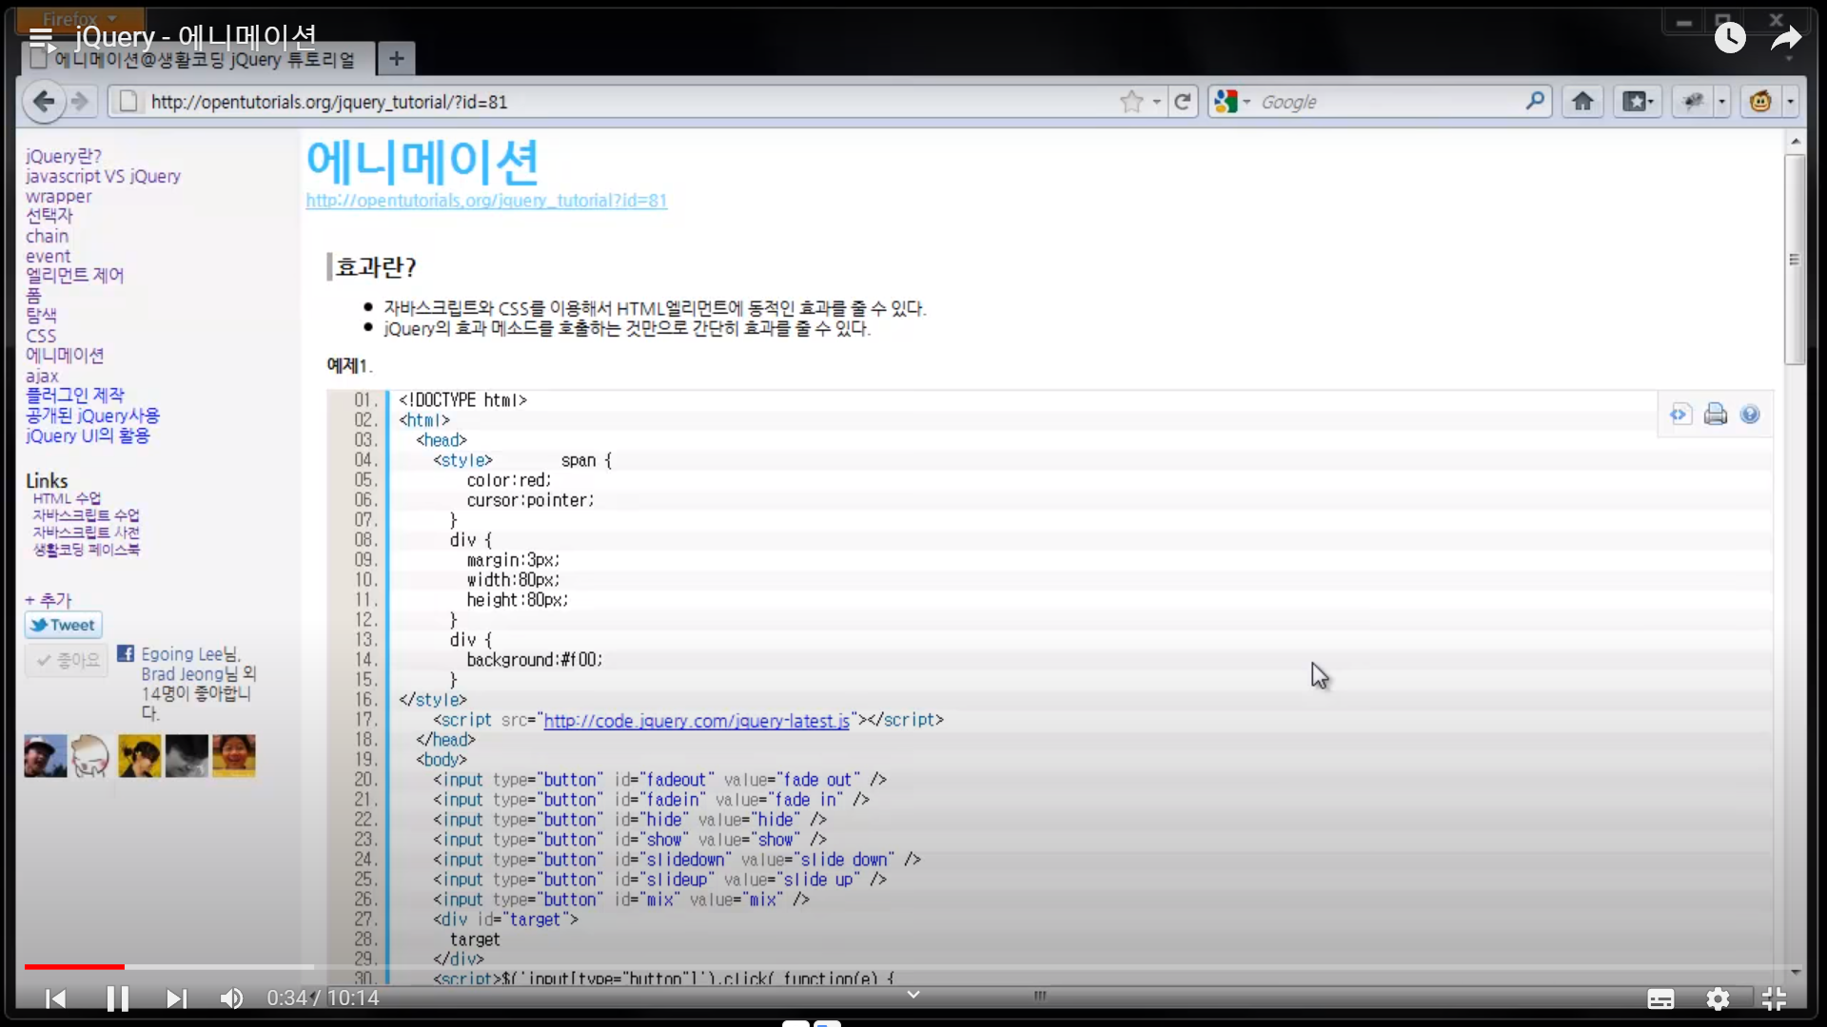Print the code sample
Screen dimensions: 1827x1027
1716,415
